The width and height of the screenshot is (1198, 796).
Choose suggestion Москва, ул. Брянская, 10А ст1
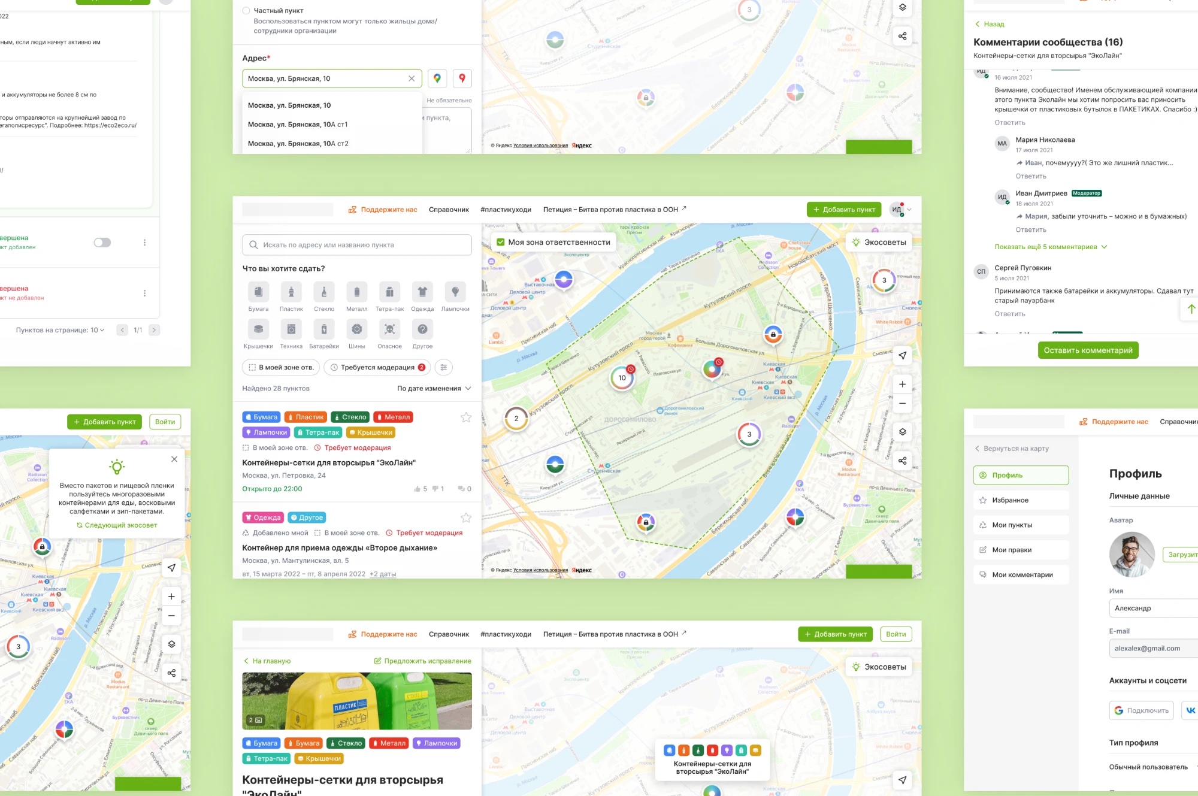tap(332, 125)
